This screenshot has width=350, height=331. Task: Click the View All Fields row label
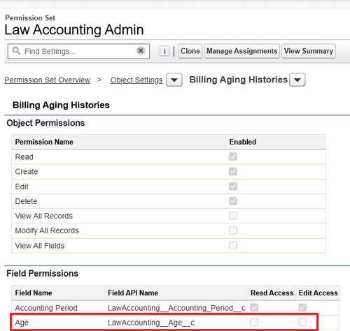tap(40, 246)
